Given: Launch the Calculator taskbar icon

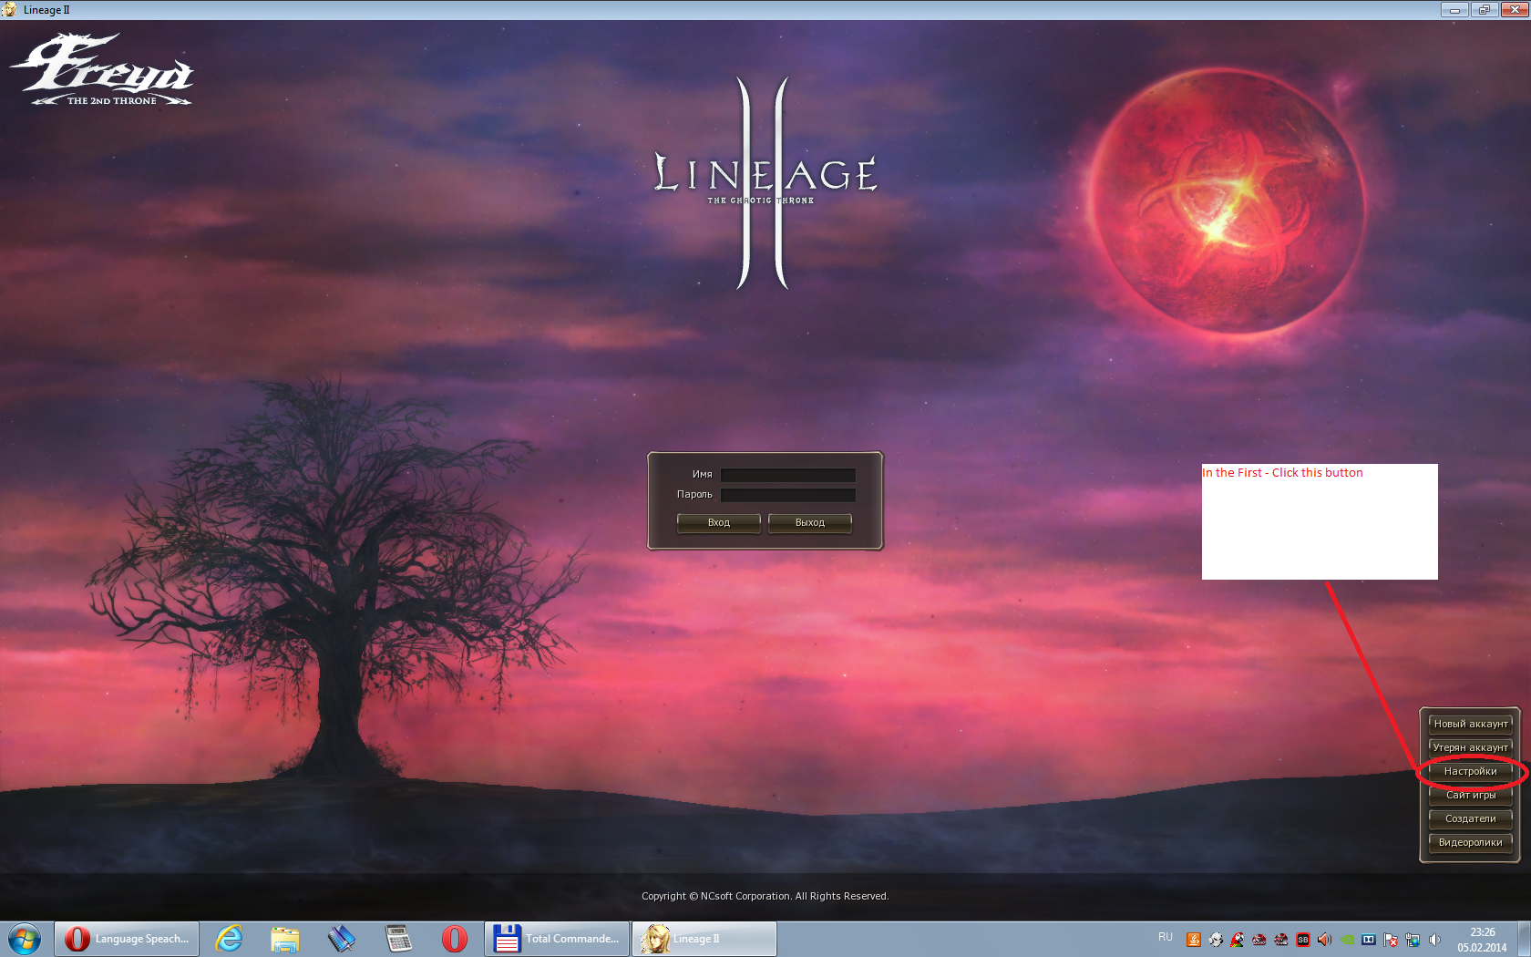Looking at the screenshot, I should (x=398, y=939).
